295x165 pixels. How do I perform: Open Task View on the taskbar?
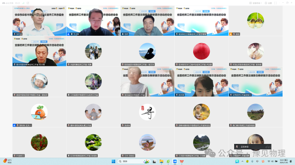[x=154, y=161]
